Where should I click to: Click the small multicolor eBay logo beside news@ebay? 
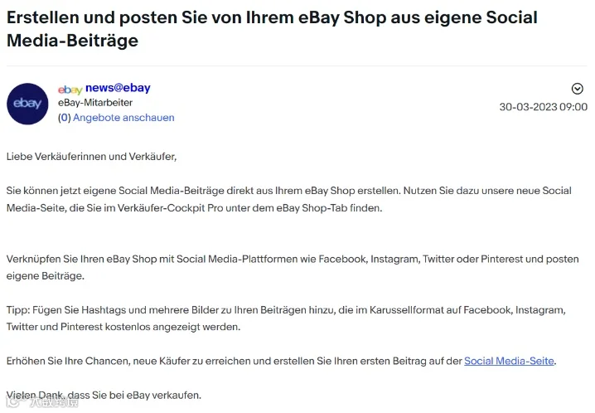pyautogui.click(x=70, y=90)
